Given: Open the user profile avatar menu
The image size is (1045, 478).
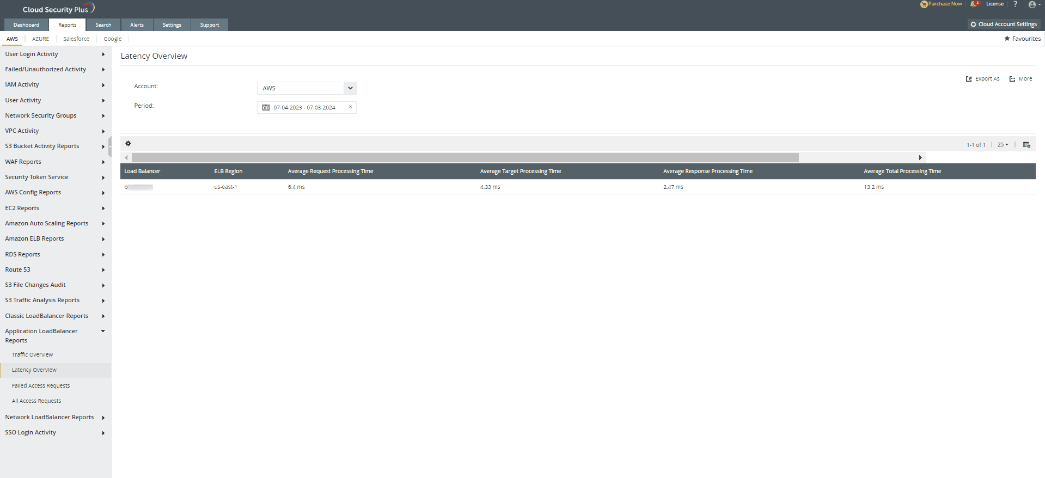Looking at the screenshot, I should (x=1034, y=5).
